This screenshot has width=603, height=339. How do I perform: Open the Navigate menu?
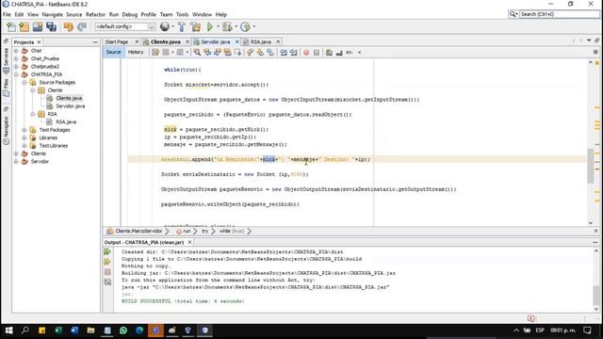53,14
